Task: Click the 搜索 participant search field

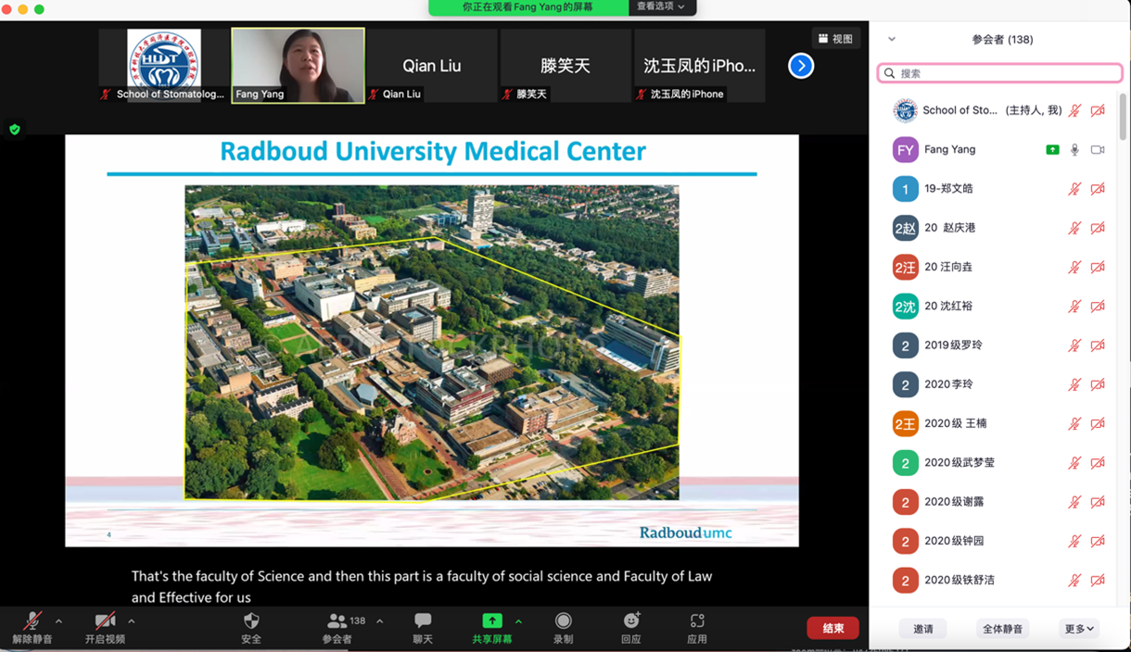Action: click(x=999, y=73)
